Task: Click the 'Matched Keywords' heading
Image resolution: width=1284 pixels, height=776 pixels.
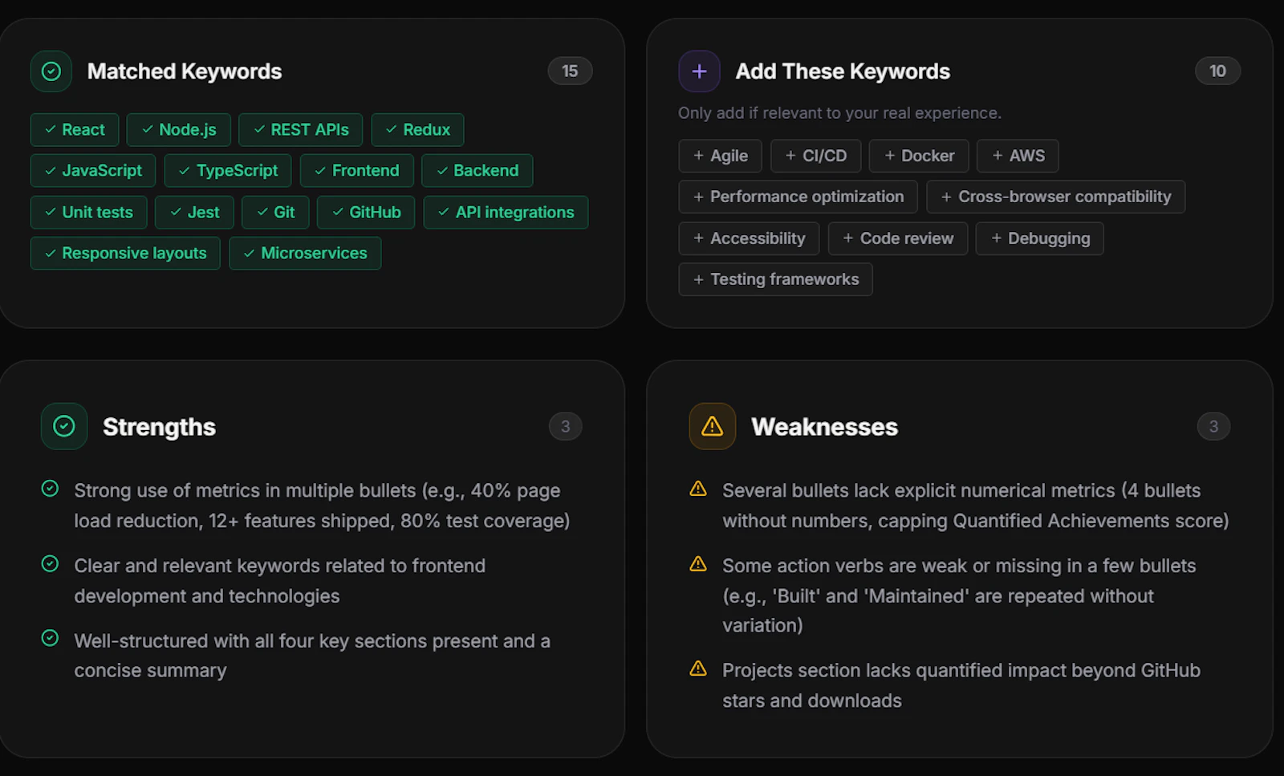Action: coord(185,71)
